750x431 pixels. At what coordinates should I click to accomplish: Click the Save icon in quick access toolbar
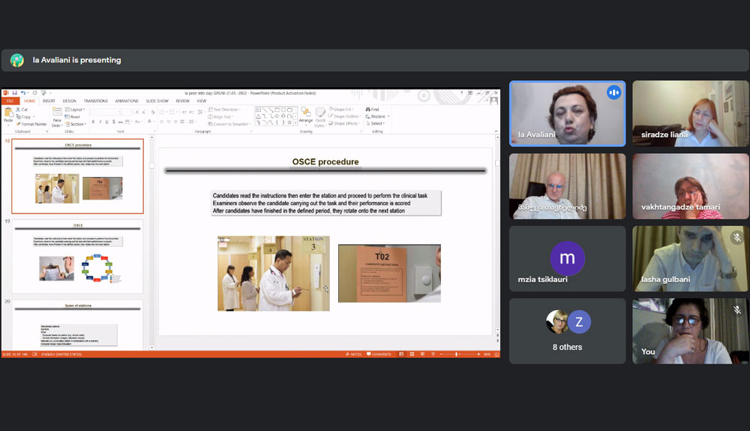click(15, 93)
